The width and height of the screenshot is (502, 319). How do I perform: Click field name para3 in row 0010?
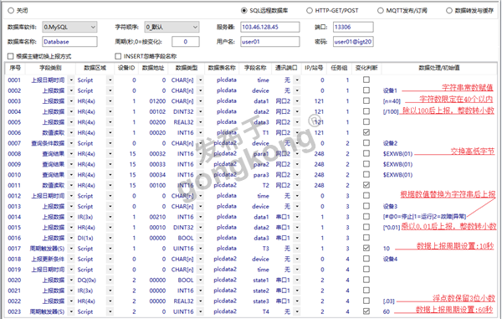click(261, 175)
